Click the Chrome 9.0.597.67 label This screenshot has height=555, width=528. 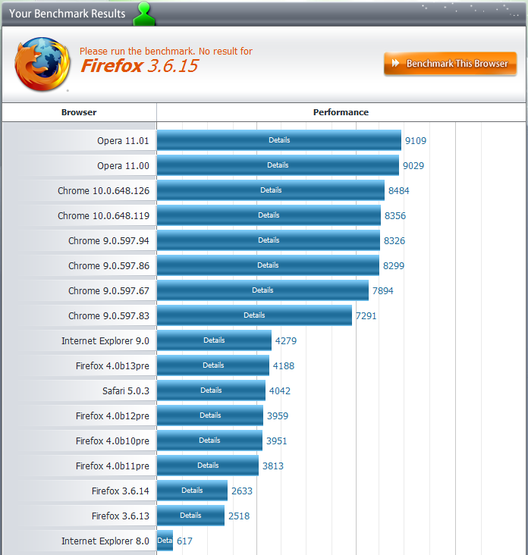pyautogui.click(x=108, y=291)
